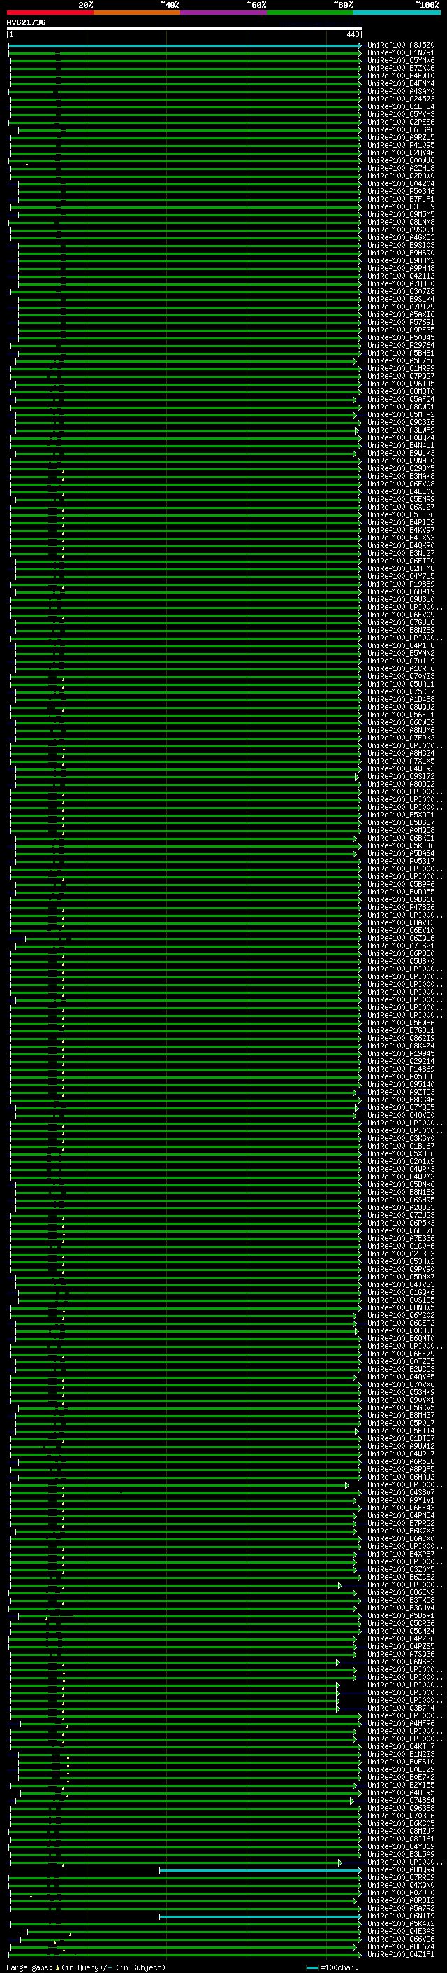Image resolution: width=447 pixels, height=1973 pixels.
Task: Select hit label UniRef100_Q4KTH7
Action: point(401,1747)
